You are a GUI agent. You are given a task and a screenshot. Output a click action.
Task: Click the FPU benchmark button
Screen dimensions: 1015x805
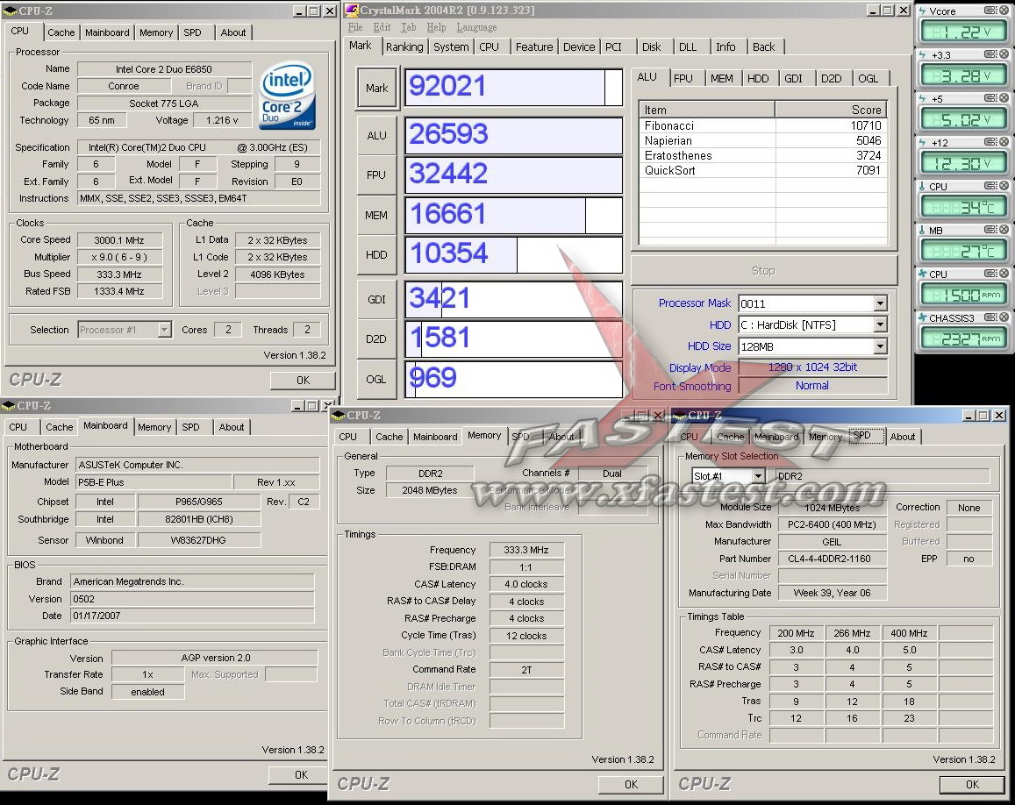(x=376, y=175)
